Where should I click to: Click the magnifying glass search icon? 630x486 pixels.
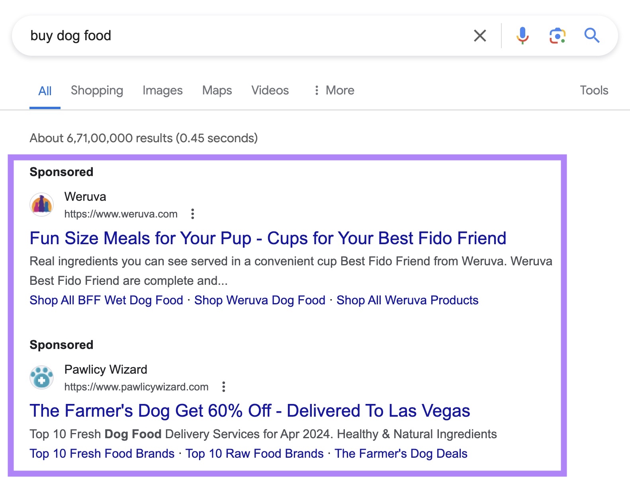[x=592, y=35]
